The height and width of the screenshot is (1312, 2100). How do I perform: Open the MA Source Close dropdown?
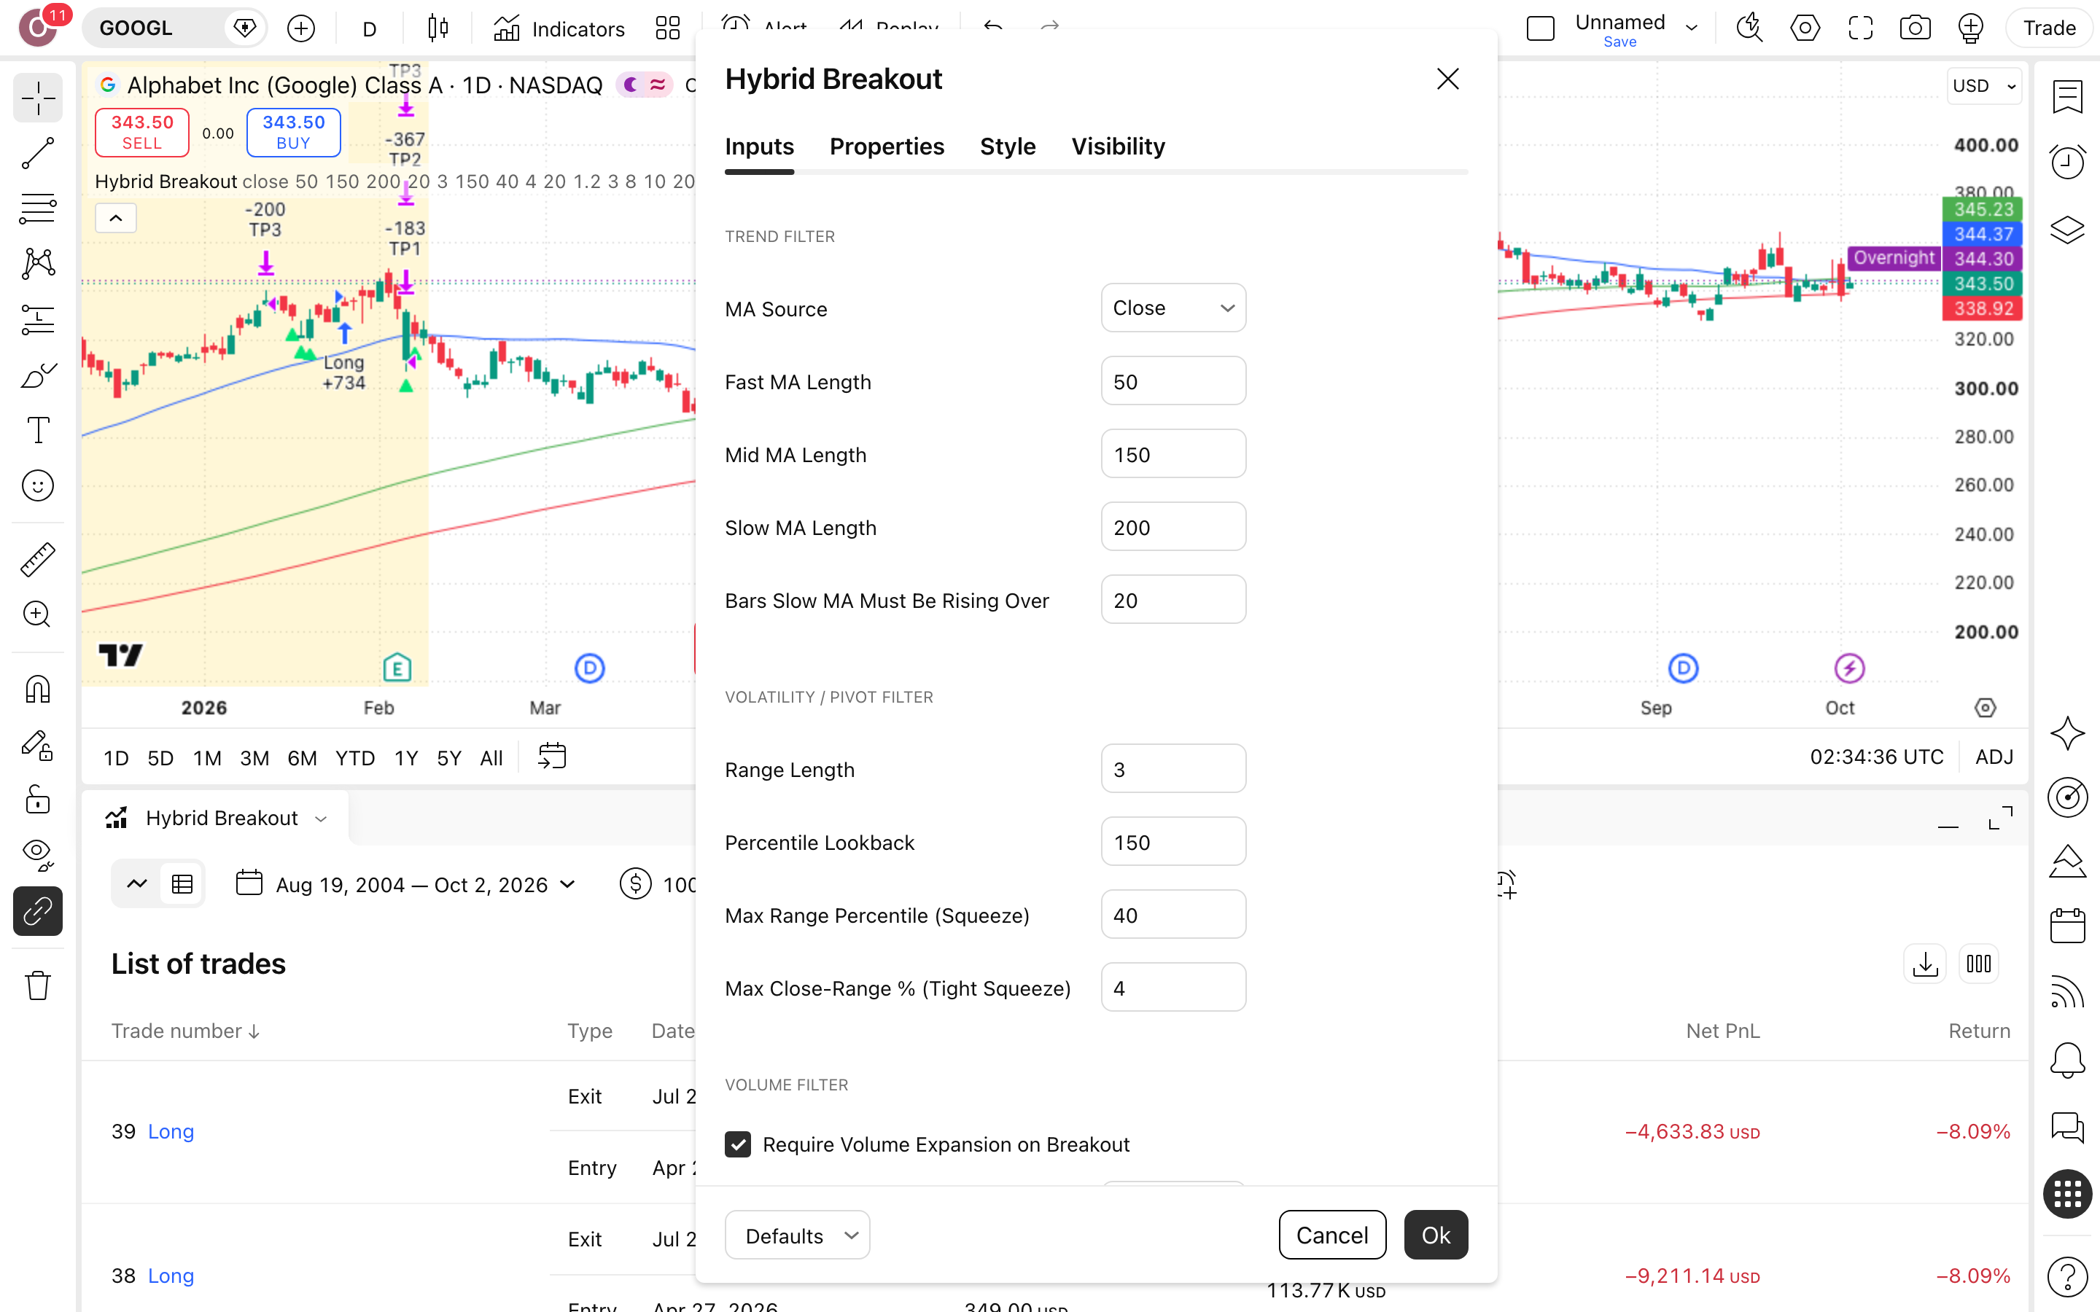pyautogui.click(x=1173, y=308)
